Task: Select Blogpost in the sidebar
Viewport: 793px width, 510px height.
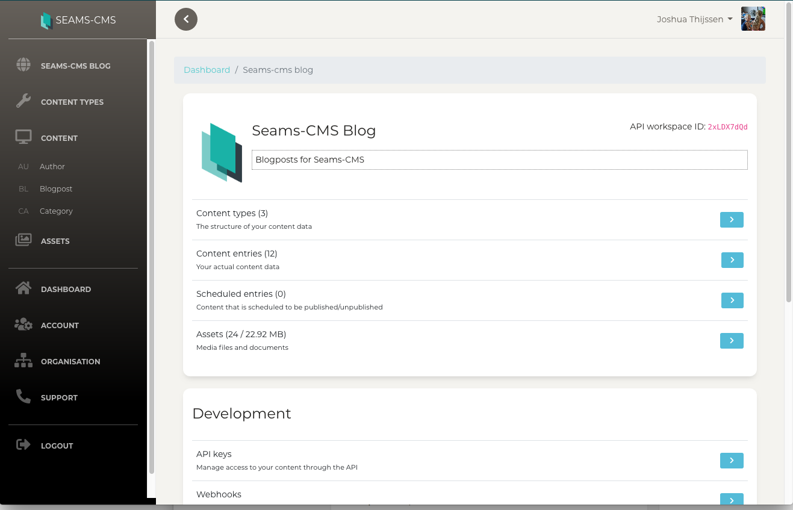Action: click(x=56, y=188)
